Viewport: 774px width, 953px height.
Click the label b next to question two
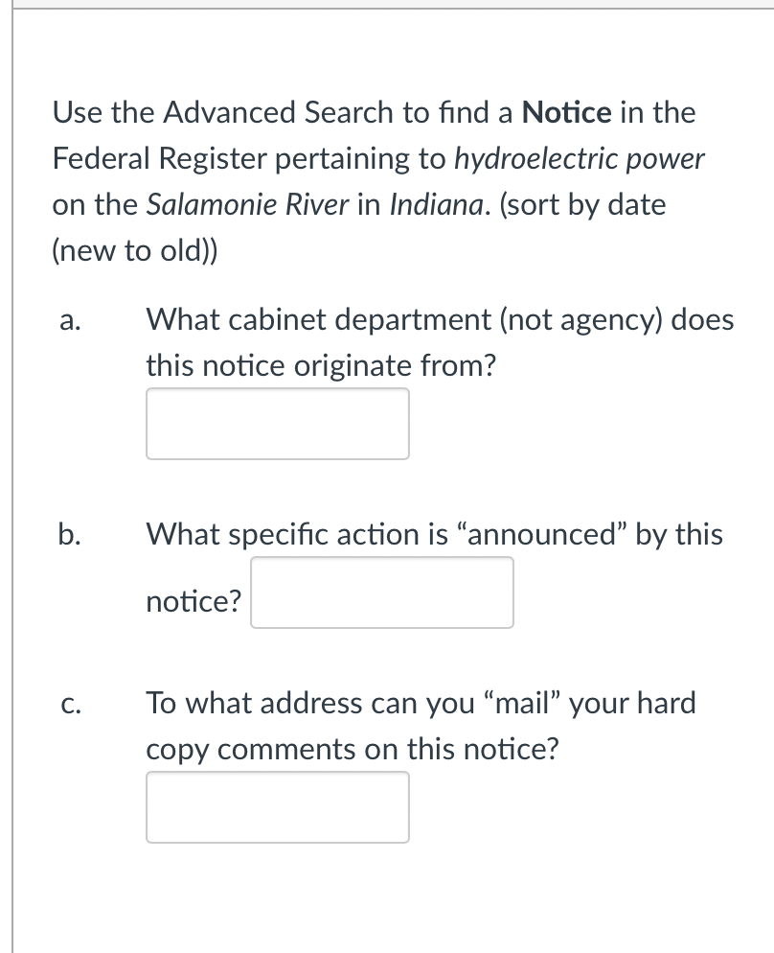pos(67,534)
